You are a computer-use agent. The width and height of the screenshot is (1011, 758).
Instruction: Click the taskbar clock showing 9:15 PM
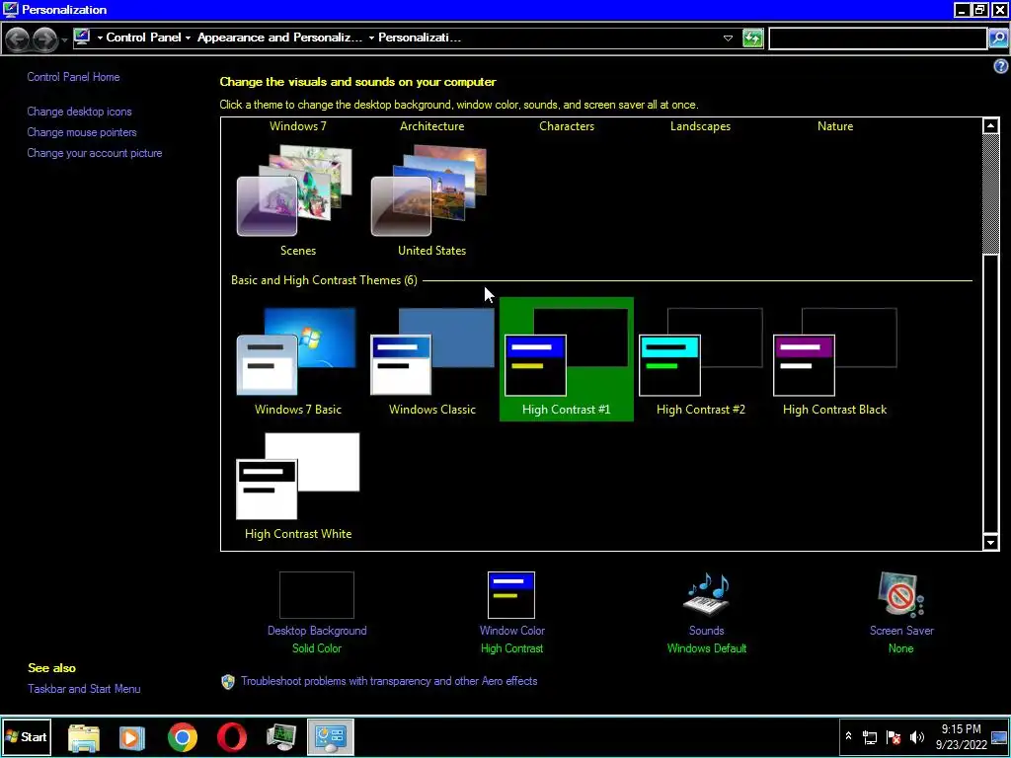(x=961, y=736)
